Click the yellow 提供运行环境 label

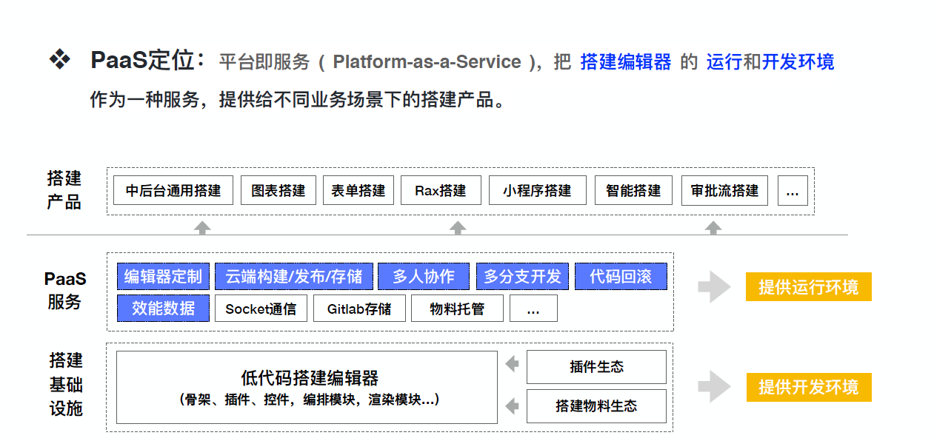809,287
